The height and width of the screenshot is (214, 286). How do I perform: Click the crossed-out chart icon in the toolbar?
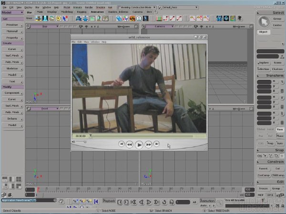[x=105, y=19]
